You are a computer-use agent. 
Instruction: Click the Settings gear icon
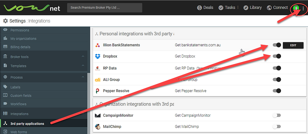6,21
